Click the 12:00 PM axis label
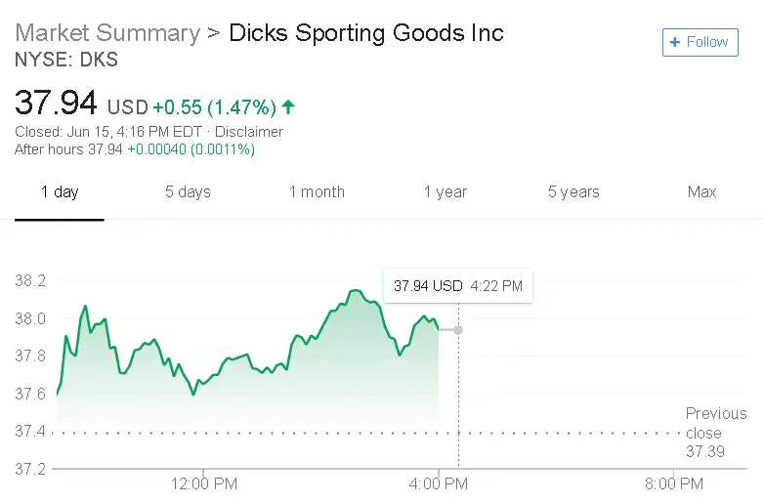 pos(203,483)
